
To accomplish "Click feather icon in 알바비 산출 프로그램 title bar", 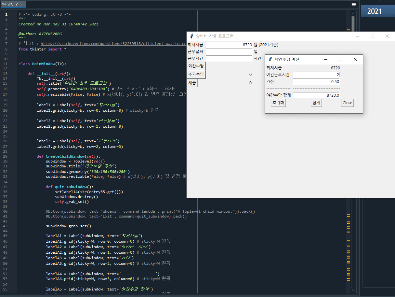I will 192,36.
